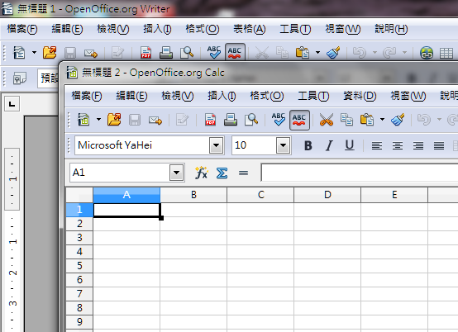This screenshot has width=458, height=332.
Task: Select column header B
Action: [193, 195]
